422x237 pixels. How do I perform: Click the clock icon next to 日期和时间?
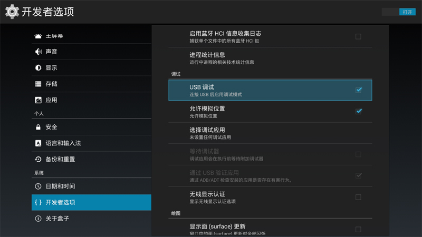click(x=38, y=186)
